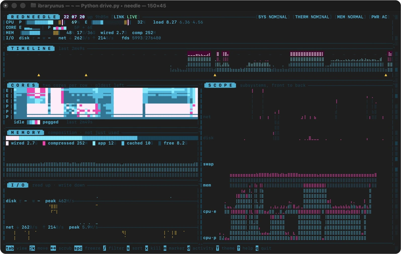Select the SCOPE panel header
The height and width of the screenshot is (254, 401).
(x=220, y=85)
